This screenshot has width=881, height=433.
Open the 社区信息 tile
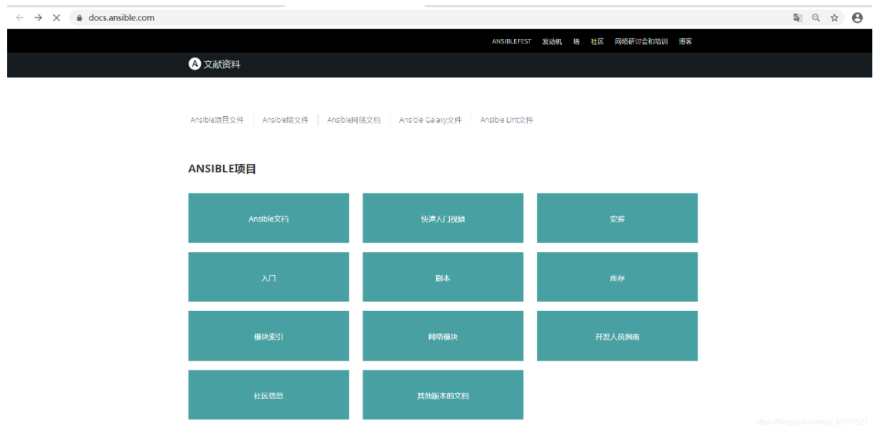[x=269, y=395]
